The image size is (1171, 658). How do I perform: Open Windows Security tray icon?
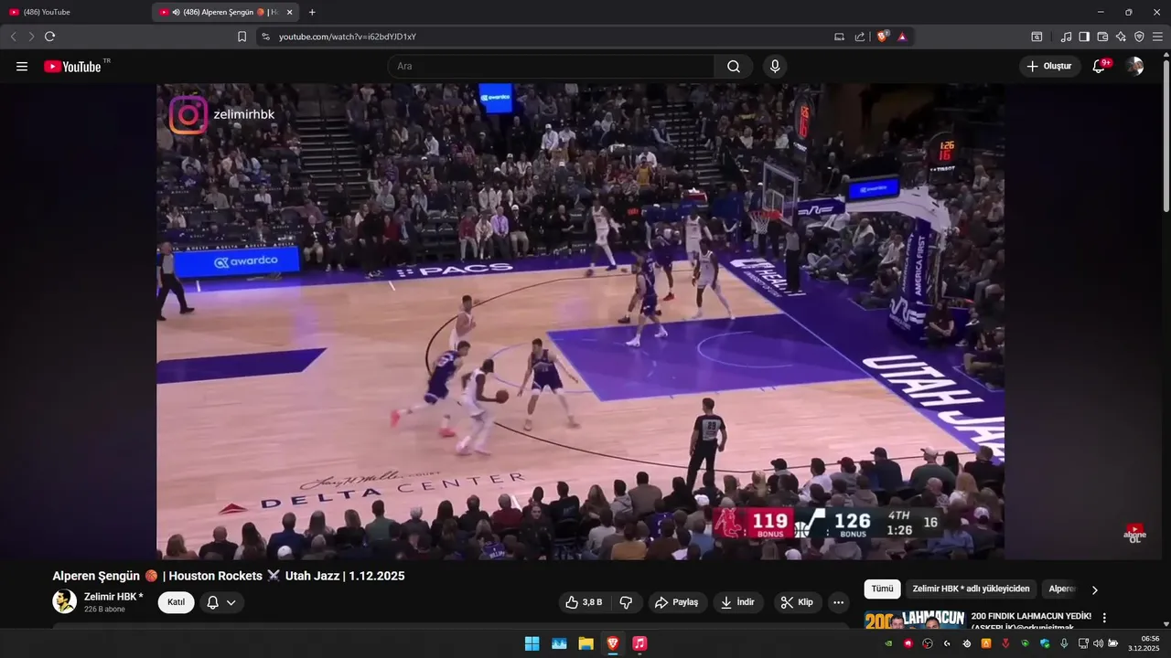point(1045,643)
